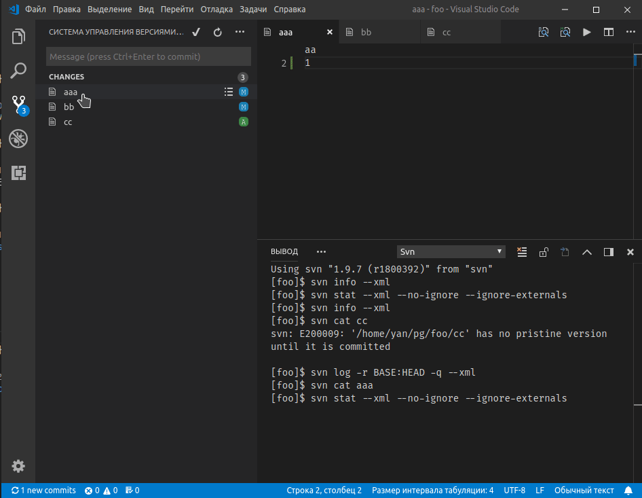Open the Extensions view in activity bar
642x498 pixels.
coord(18,173)
